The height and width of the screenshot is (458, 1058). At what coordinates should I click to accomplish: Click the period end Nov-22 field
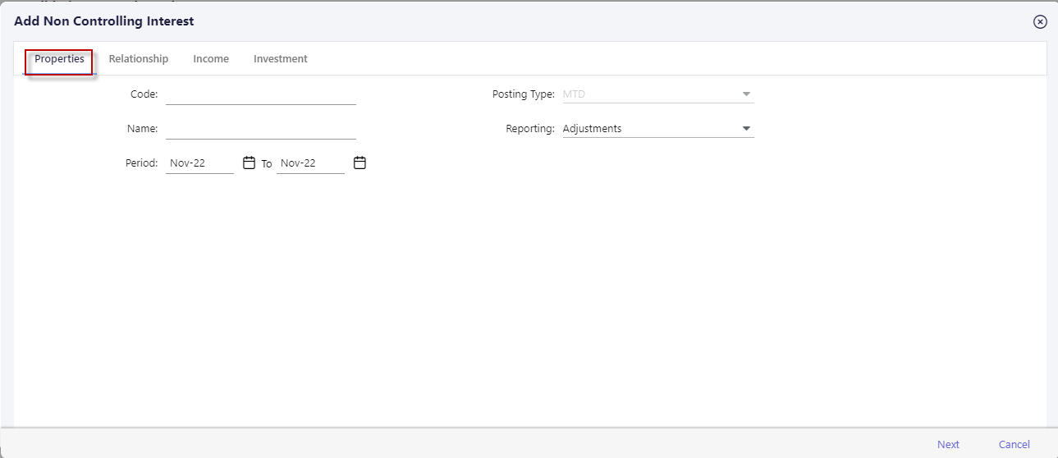point(309,163)
